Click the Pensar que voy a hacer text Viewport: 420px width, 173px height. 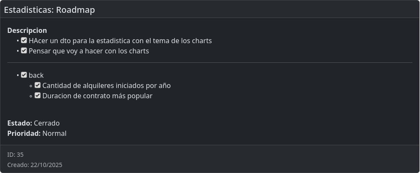click(89, 51)
